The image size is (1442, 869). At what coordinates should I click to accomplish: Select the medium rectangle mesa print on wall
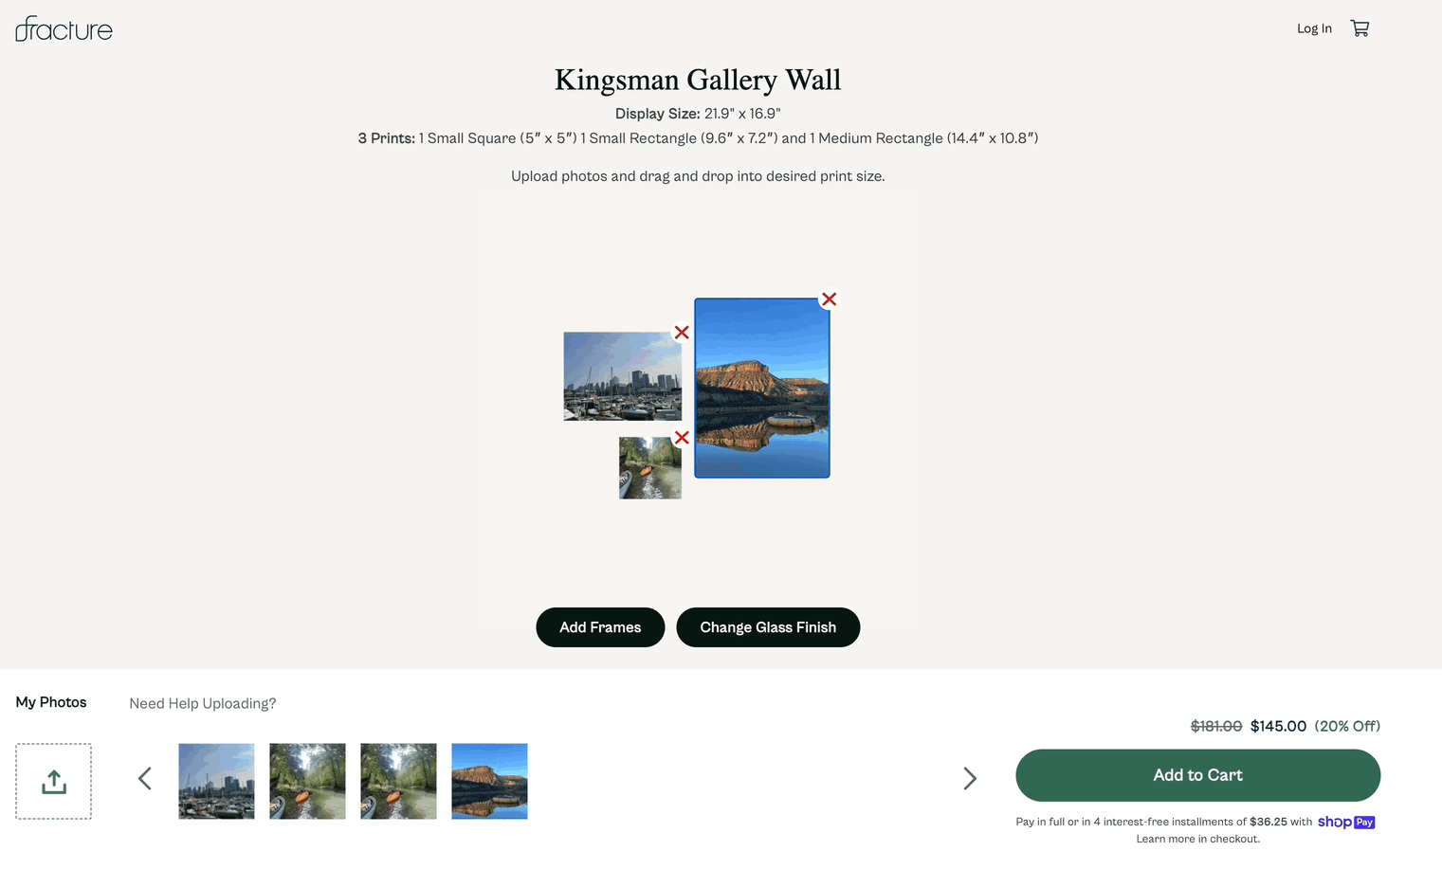(x=762, y=389)
